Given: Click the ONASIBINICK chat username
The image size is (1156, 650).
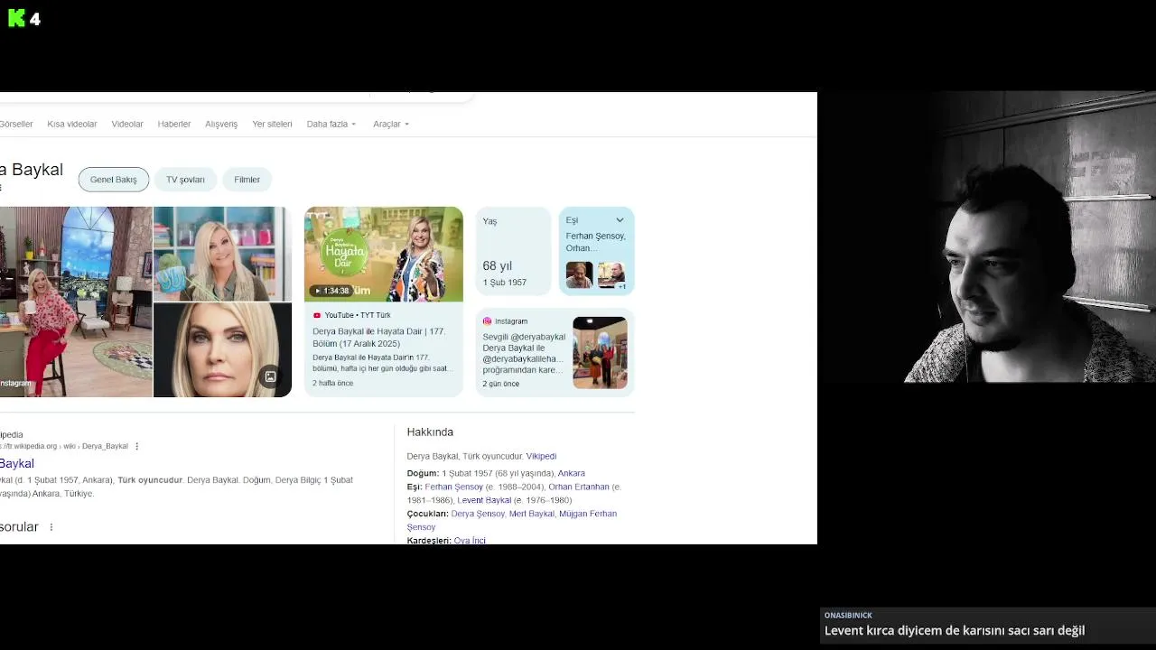Looking at the screenshot, I should click(848, 616).
